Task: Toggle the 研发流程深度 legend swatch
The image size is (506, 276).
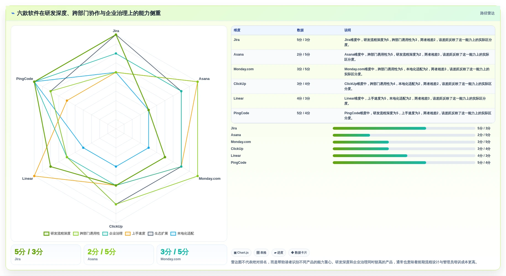Action: (46, 234)
